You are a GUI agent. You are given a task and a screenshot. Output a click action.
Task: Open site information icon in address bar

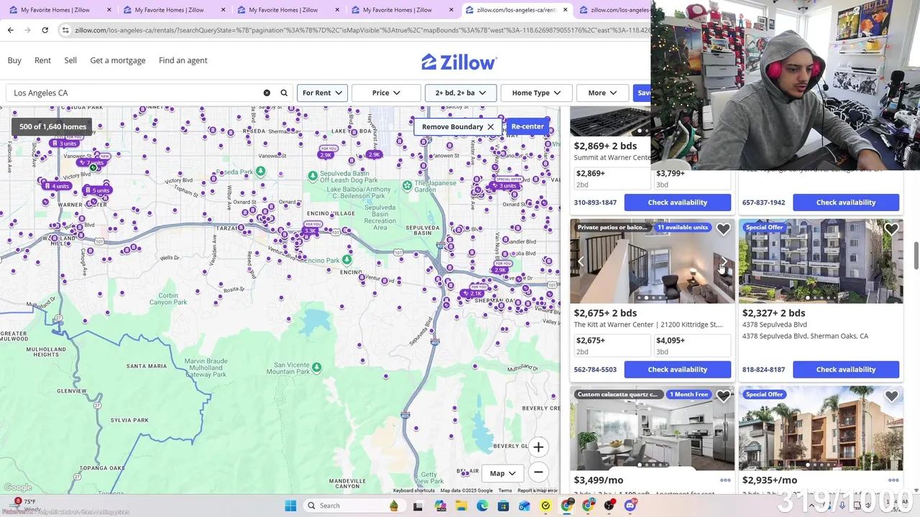(65, 30)
